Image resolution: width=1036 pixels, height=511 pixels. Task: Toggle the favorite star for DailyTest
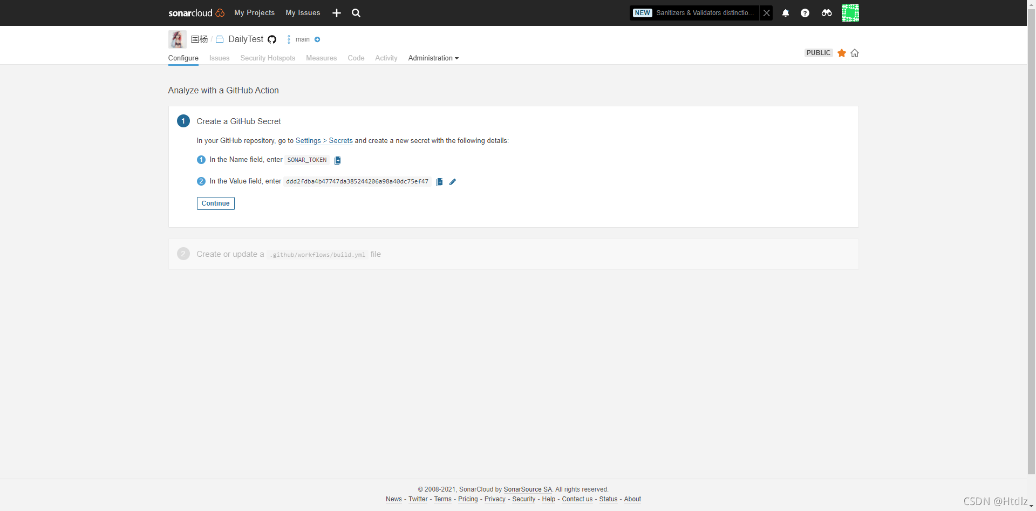842,53
